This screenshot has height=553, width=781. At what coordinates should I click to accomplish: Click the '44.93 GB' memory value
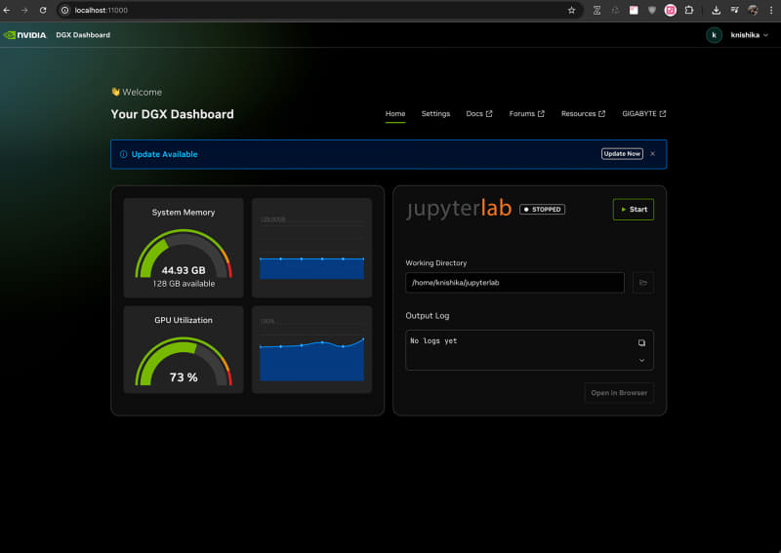tap(184, 270)
